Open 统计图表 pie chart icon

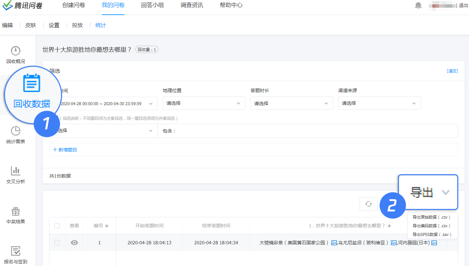[16, 131]
